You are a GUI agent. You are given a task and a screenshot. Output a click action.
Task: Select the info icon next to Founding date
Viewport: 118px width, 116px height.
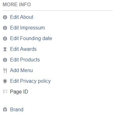click(5, 39)
